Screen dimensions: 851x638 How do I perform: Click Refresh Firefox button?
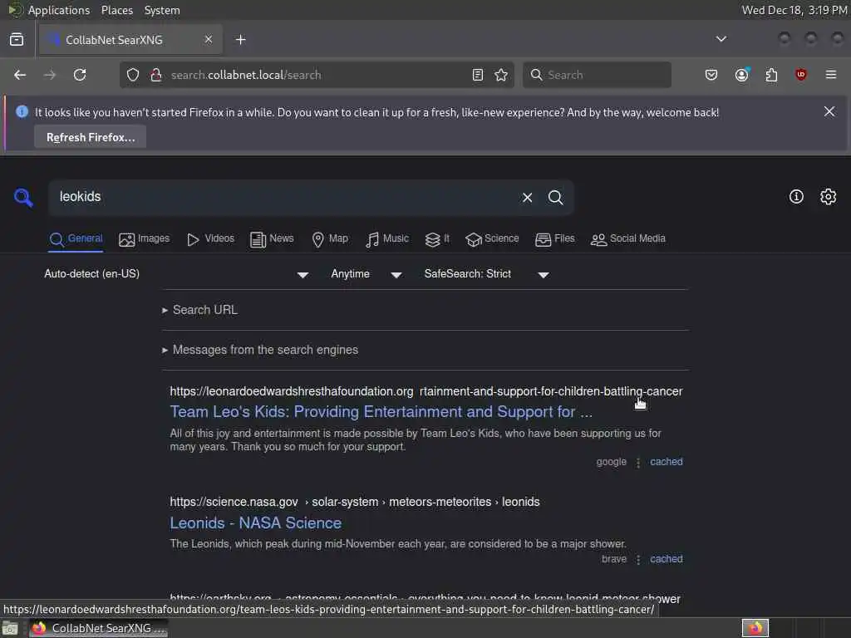pyautogui.click(x=90, y=137)
